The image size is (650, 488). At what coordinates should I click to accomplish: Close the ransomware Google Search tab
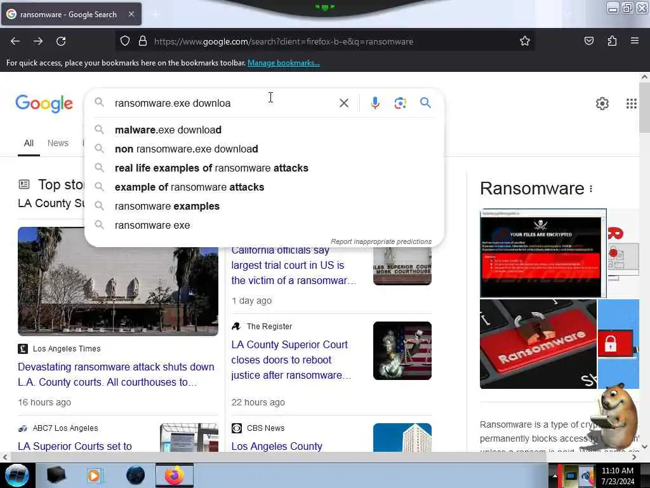coord(131,14)
